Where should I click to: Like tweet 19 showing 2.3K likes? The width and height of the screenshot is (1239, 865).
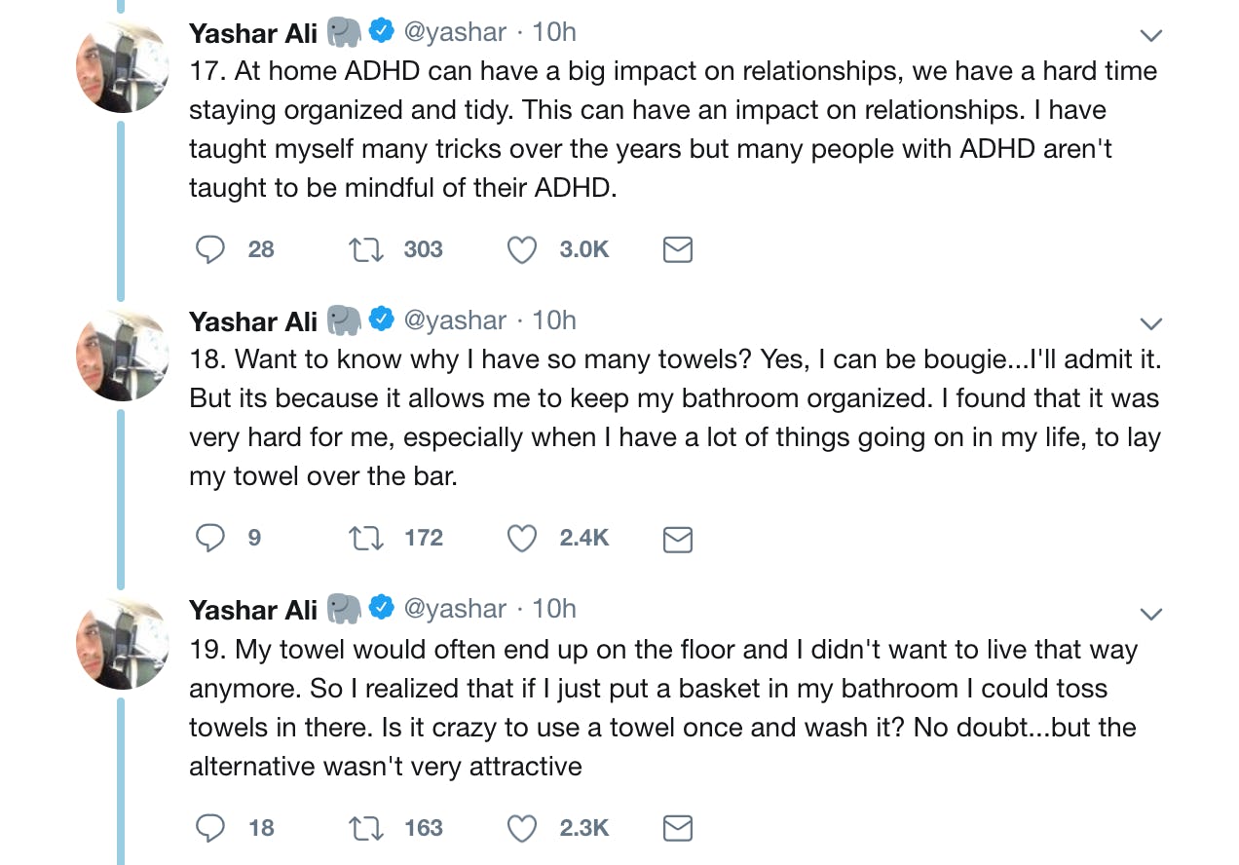click(521, 828)
